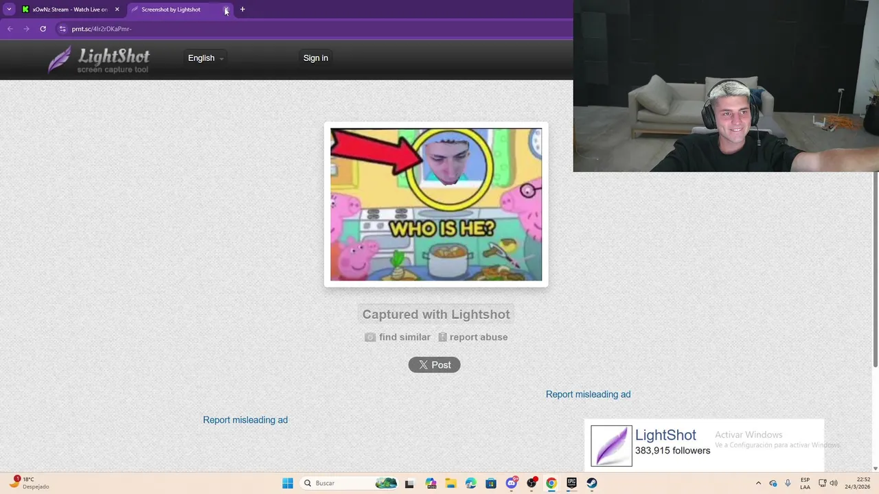The image size is (879, 494).
Task: Go back in the browser
Action: [x=10, y=29]
